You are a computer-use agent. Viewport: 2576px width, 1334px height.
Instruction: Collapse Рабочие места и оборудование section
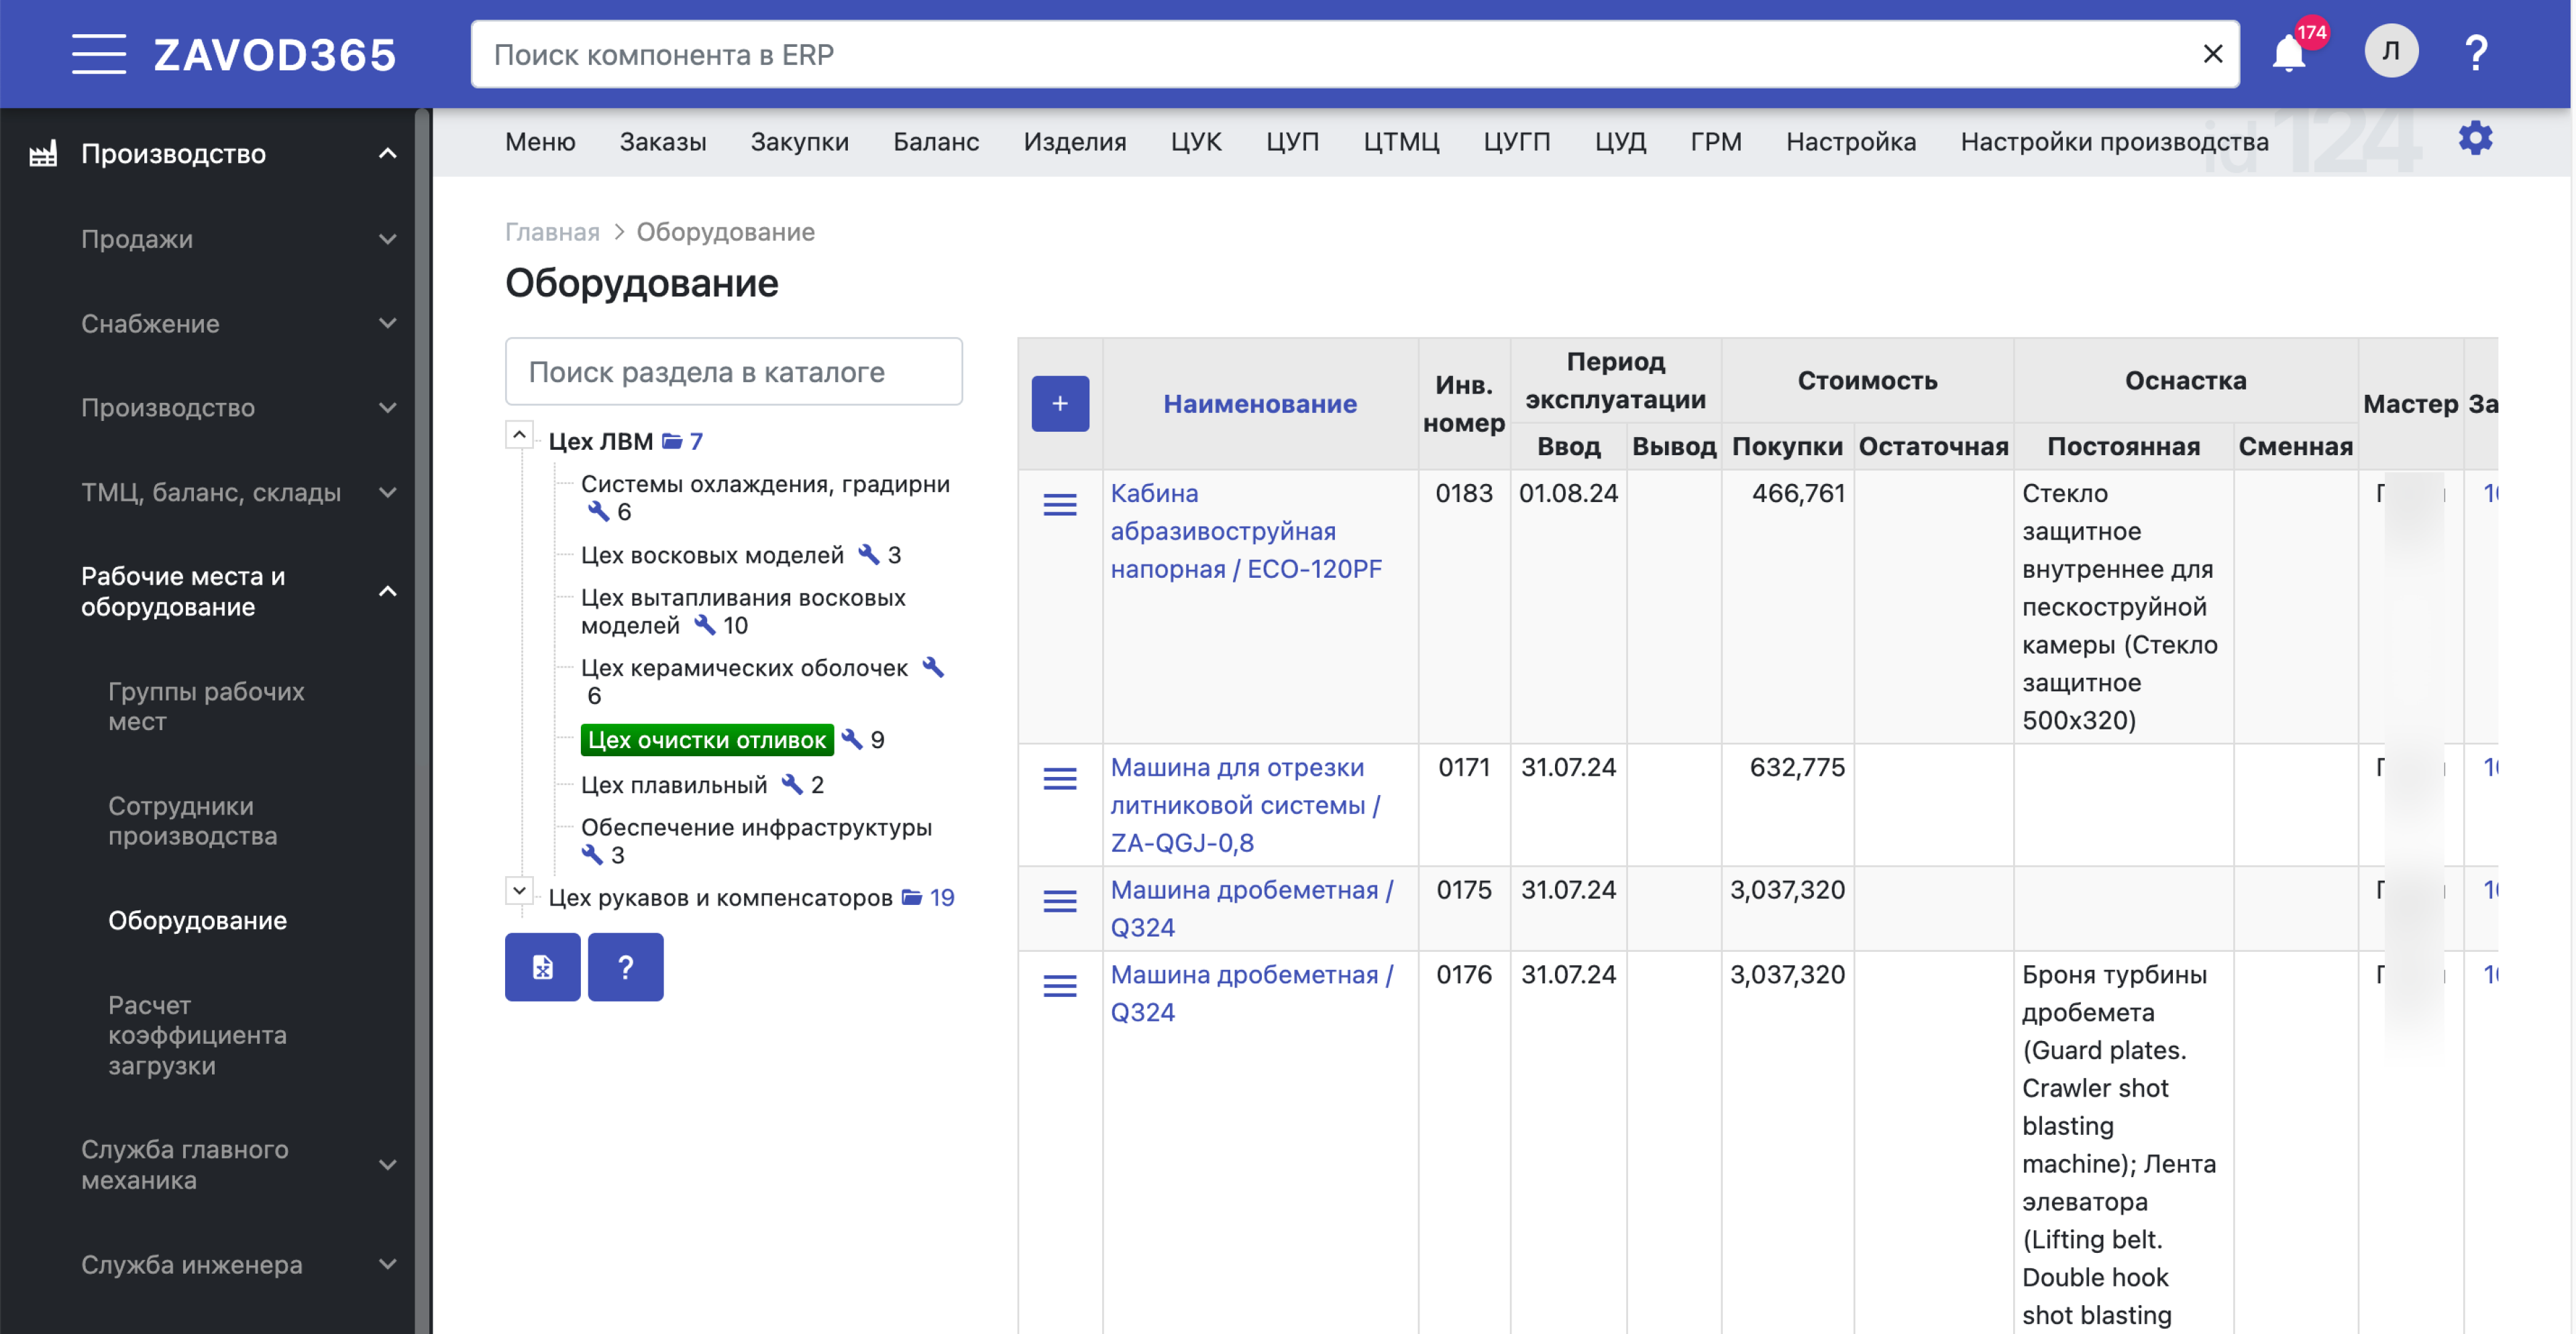coord(387,591)
